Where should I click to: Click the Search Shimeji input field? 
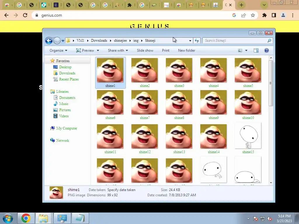[x=234, y=41]
